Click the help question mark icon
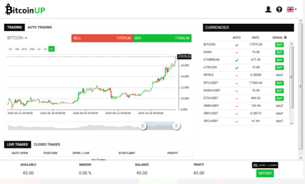This screenshot has width=305, height=184. [x=279, y=9]
